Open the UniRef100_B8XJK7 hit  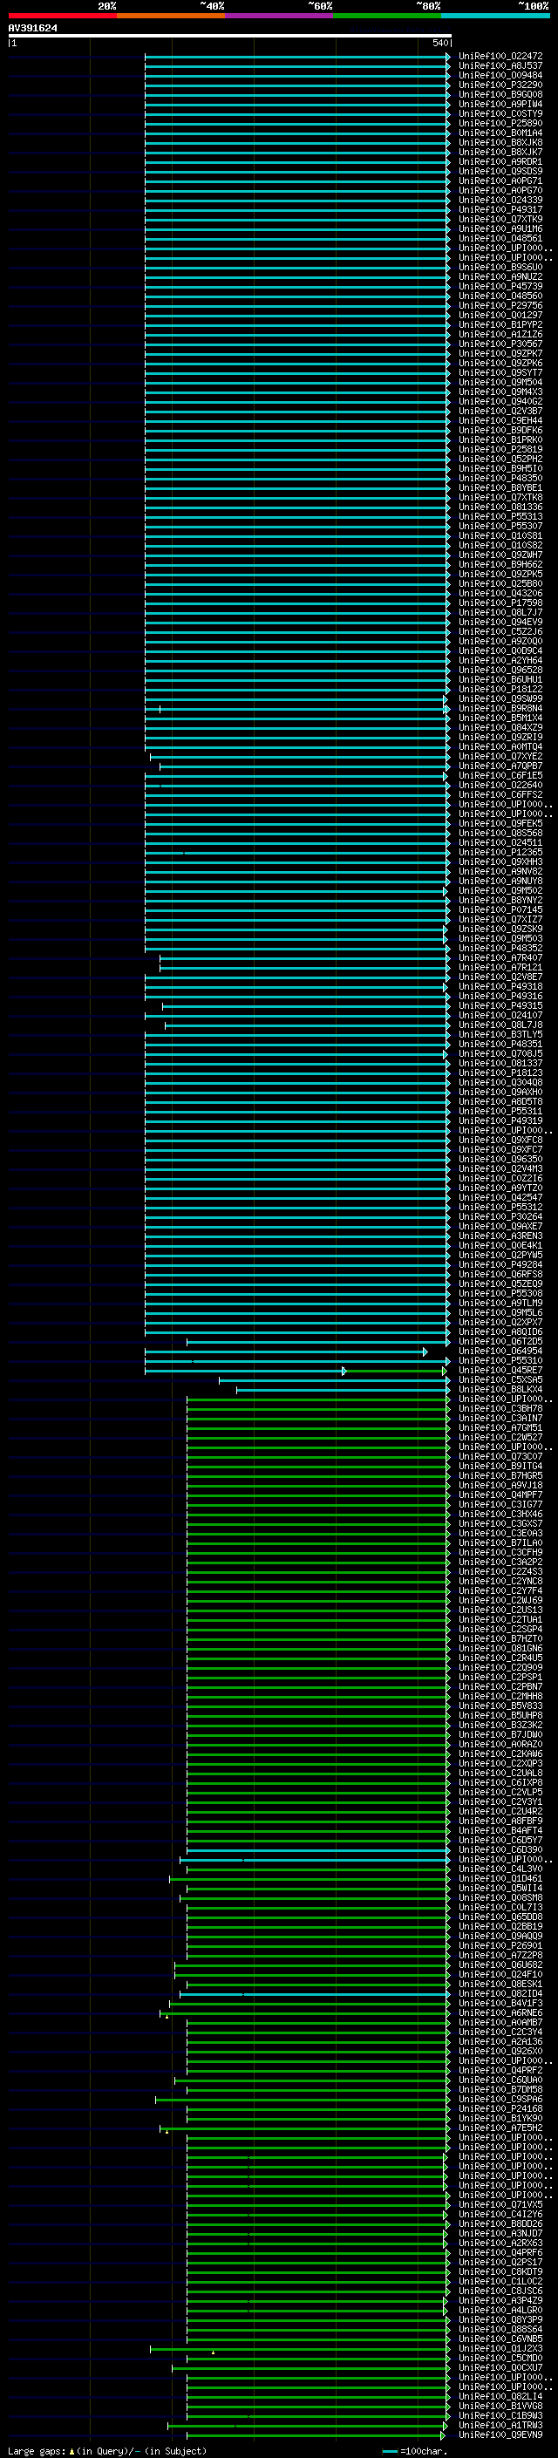500,152
